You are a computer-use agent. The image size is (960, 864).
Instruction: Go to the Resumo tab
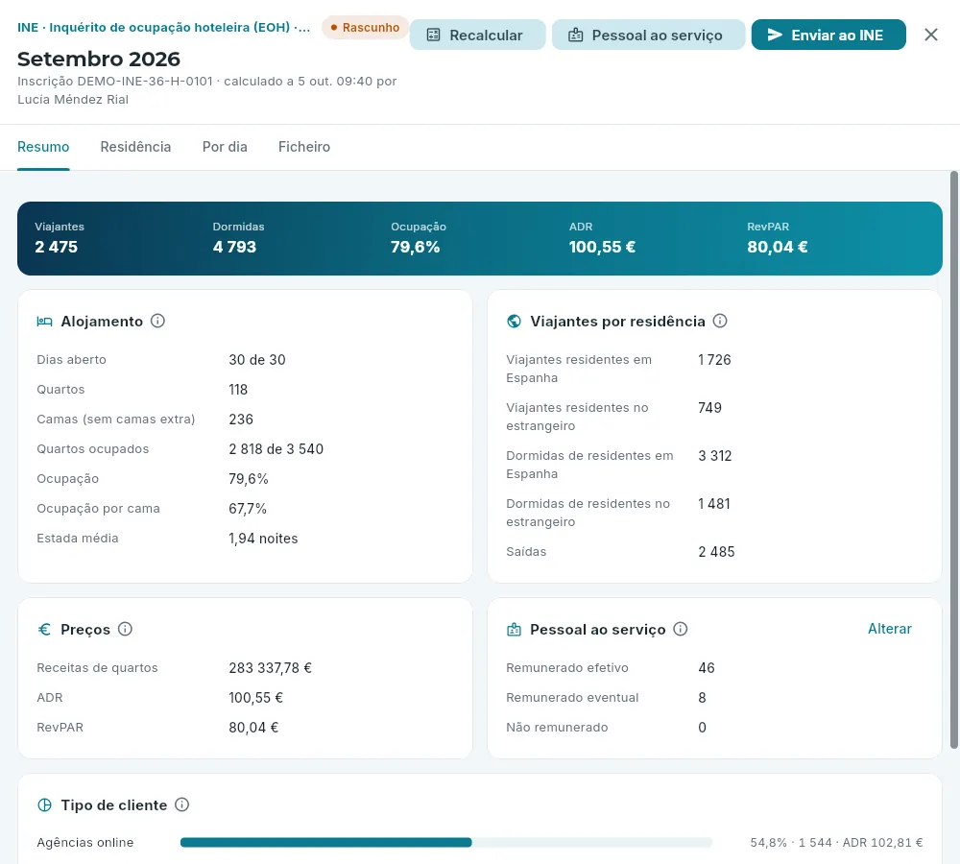point(43,147)
